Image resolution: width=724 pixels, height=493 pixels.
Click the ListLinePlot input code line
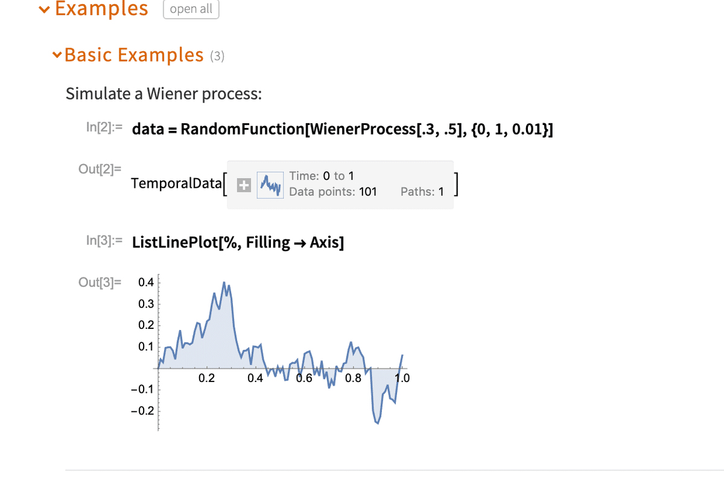pyautogui.click(x=238, y=242)
